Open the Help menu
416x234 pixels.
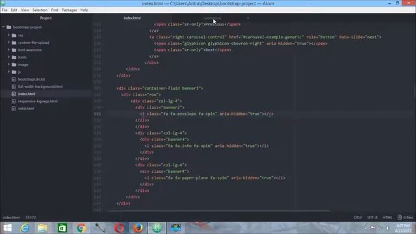tap(84, 10)
